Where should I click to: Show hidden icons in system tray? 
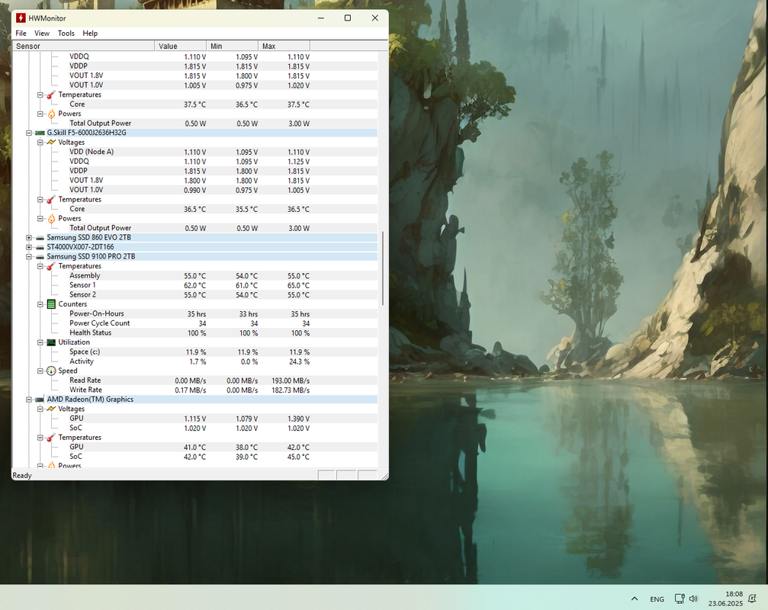click(x=635, y=599)
